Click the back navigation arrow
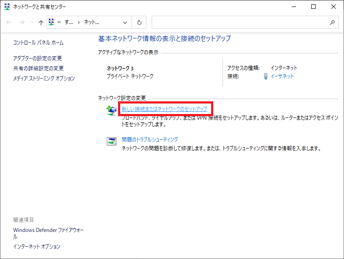The width and height of the screenshot is (344, 259). coord(9,22)
